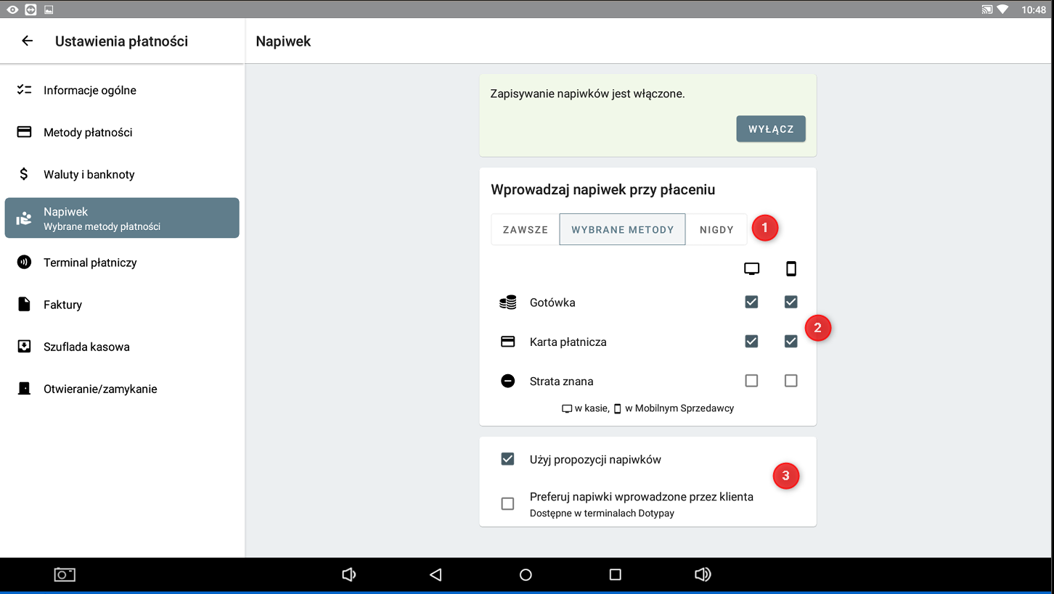Image resolution: width=1054 pixels, height=594 pixels.
Task: Uncheck Karta płatnicza for mobile column
Action: pyautogui.click(x=790, y=342)
